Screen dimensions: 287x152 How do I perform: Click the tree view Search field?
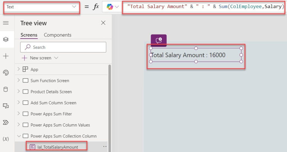(x=63, y=47)
